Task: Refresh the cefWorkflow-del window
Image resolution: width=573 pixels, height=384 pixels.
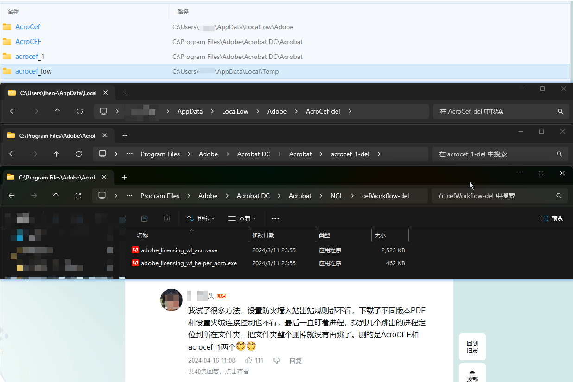Action: (x=78, y=196)
